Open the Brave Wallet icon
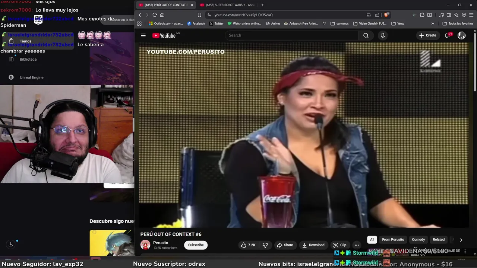477x268 pixels. click(x=449, y=15)
